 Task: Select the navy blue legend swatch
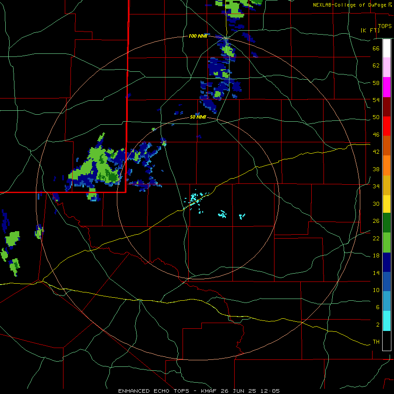click(x=387, y=262)
